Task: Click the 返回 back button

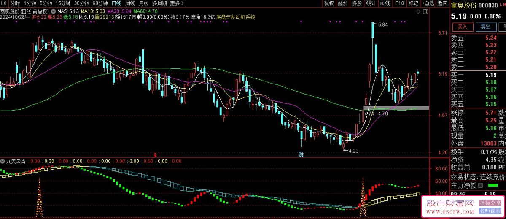Action: point(442,3)
